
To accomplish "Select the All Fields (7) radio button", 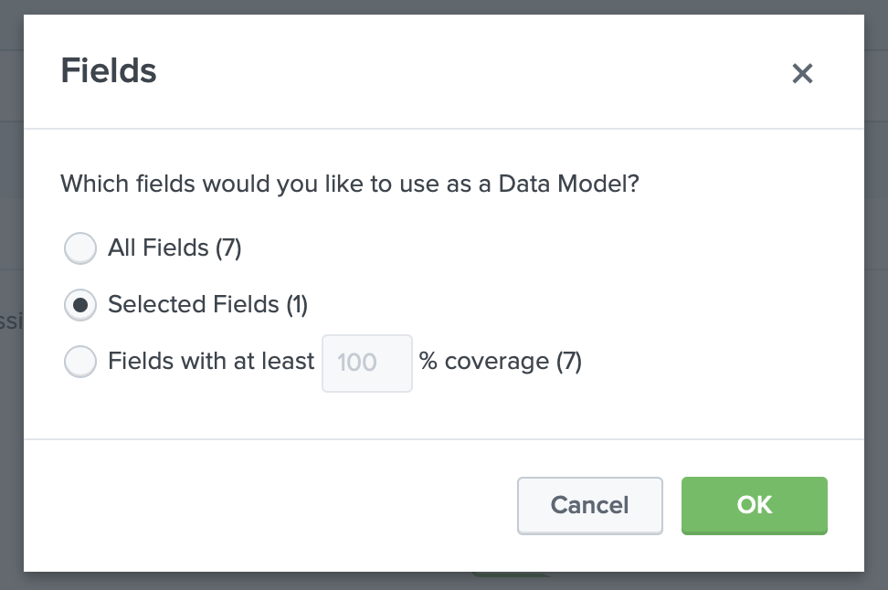I will point(80,248).
